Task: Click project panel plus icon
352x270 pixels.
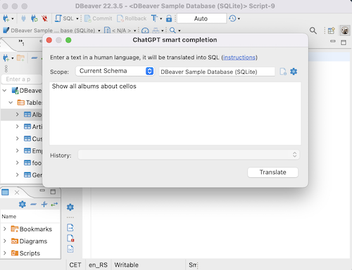Action: 44,205
